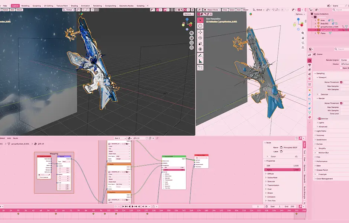Viewport: 349px width, 223px height.
Task: Open the Tool properties tab icon
Action: [x=310, y=55]
